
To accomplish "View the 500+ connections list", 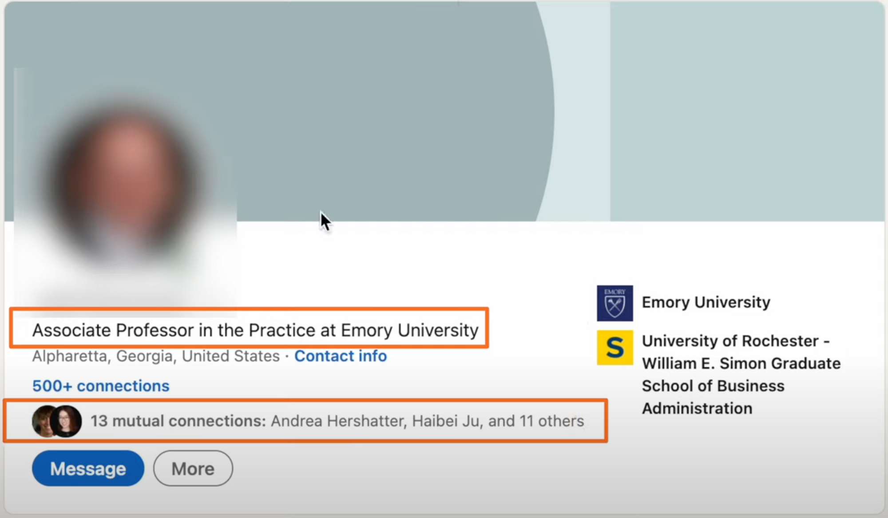I will click(x=101, y=386).
